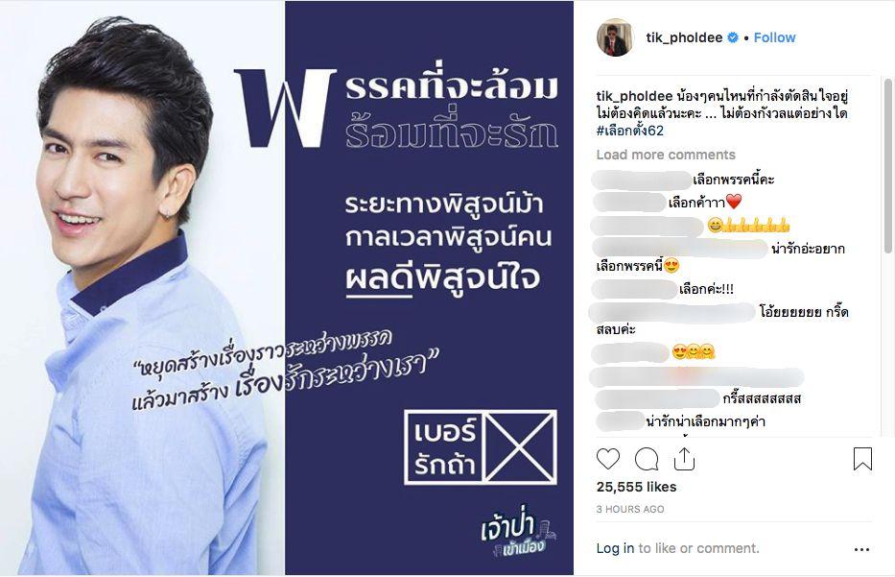Open the tik_pholdee username in the header
The height and width of the screenshot is (577, 895).
[684, 37]
